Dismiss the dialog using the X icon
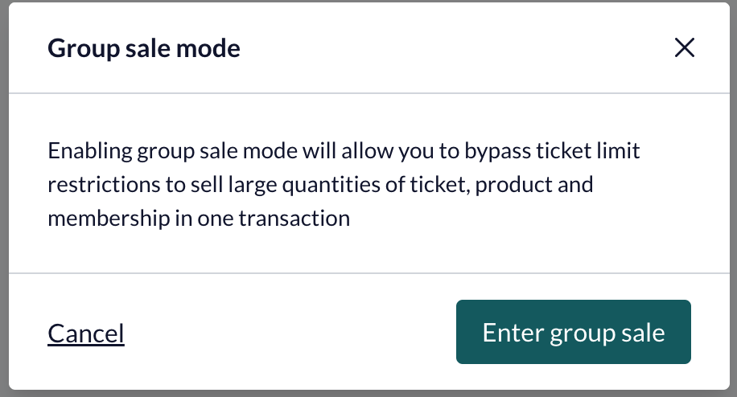This screenshot has height=397, width=737. coord(685,47)
